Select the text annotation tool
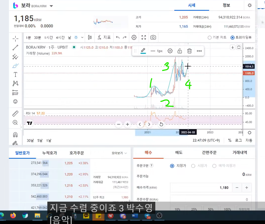Viewport: 265px width, 224px height. point(15,74)
